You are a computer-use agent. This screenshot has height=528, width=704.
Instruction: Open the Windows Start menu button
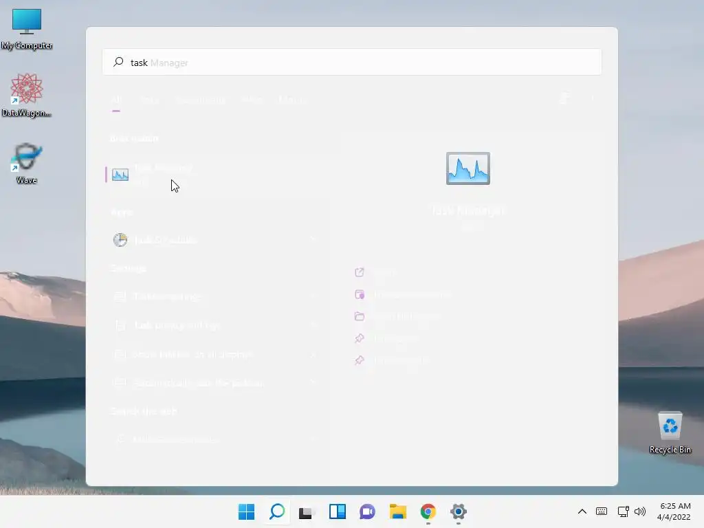[246, 511]
